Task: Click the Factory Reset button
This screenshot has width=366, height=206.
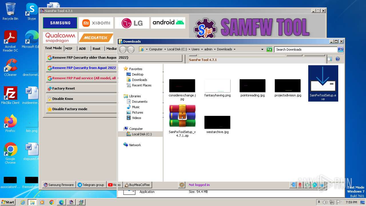Action: pos(82,88)
